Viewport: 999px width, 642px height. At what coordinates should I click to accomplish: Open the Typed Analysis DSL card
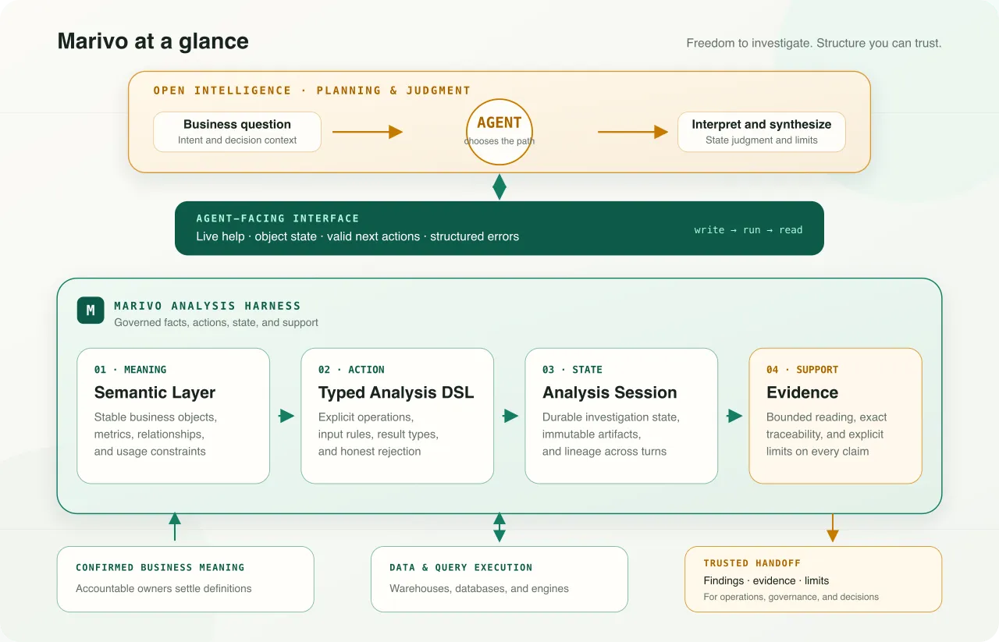[x=397, y=416]
